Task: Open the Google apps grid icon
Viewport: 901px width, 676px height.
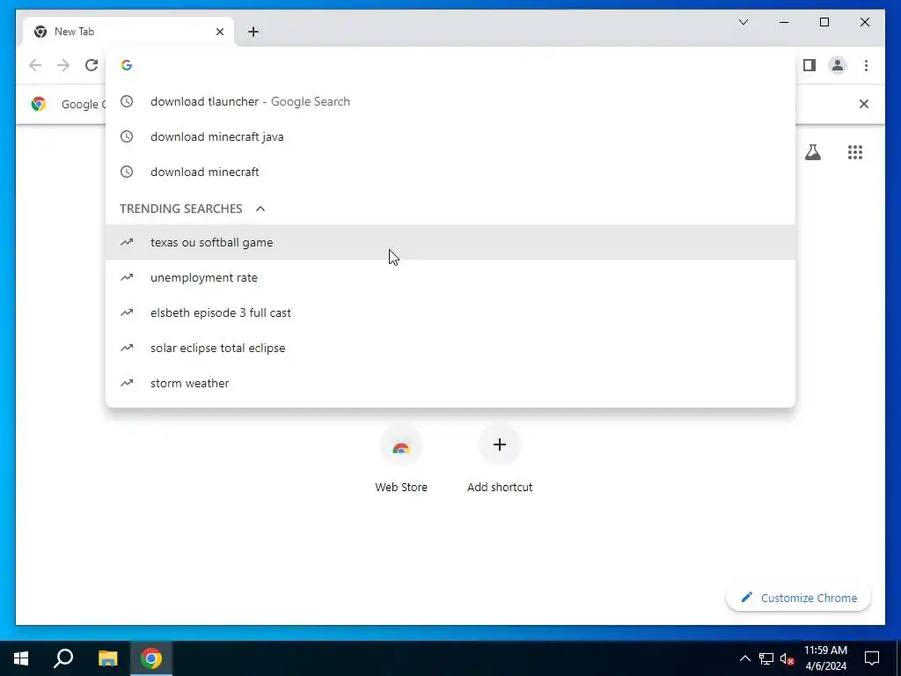Action: pyautogui.click(x=855, y=152)
